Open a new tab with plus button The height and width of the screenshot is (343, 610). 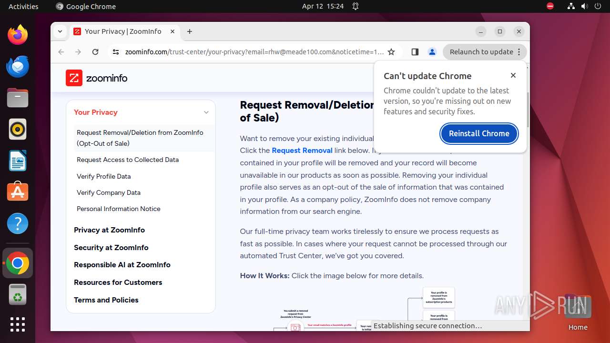[x=190, y=31]
